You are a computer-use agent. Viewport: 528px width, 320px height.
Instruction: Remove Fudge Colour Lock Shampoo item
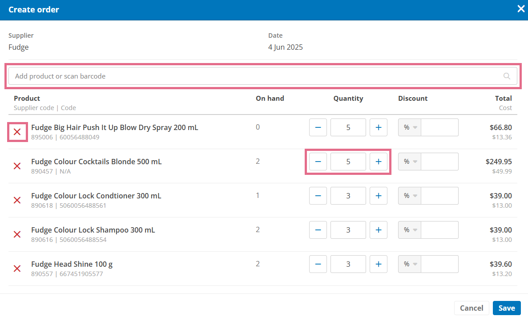pyautogui.click(x=17, y=234)
